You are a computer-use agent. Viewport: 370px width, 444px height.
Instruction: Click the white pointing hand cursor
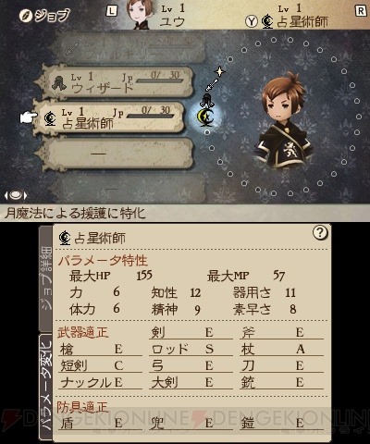[x=29, y=117]
